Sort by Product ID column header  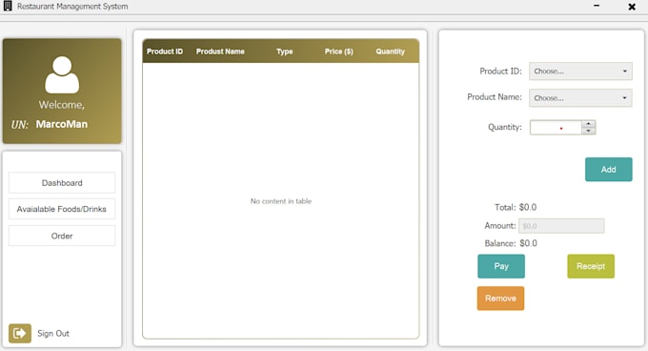(x=165, y=52)
